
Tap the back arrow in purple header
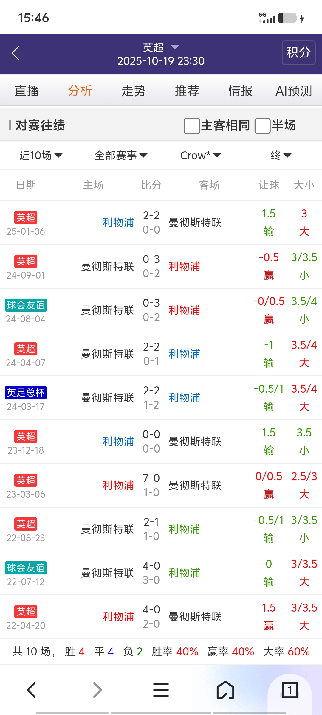pos(16,53)
